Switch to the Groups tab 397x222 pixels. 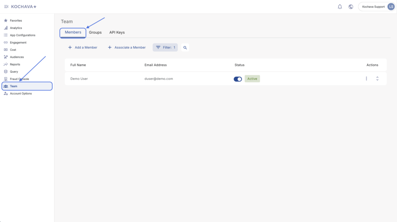[95, 33]
